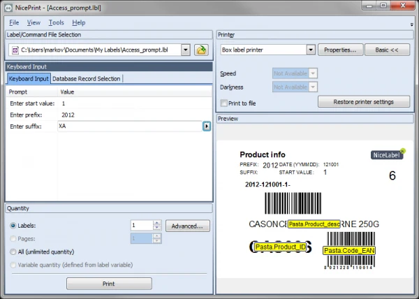Click the Enter prefix value 2012
The width and height of the screenshot is (419, 299).
68,115
